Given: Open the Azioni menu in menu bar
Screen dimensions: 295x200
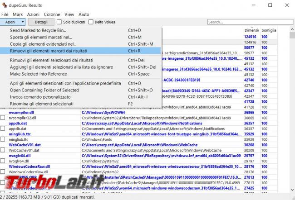Looking at the screenshot, I should click(33, 14).
